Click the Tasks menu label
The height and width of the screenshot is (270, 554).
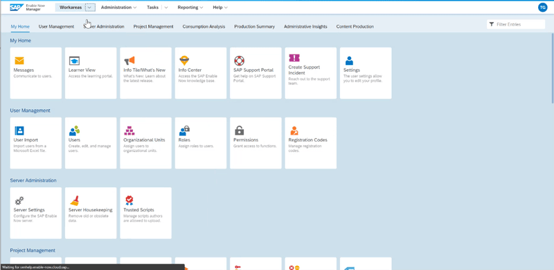click(x=152, y=8)
